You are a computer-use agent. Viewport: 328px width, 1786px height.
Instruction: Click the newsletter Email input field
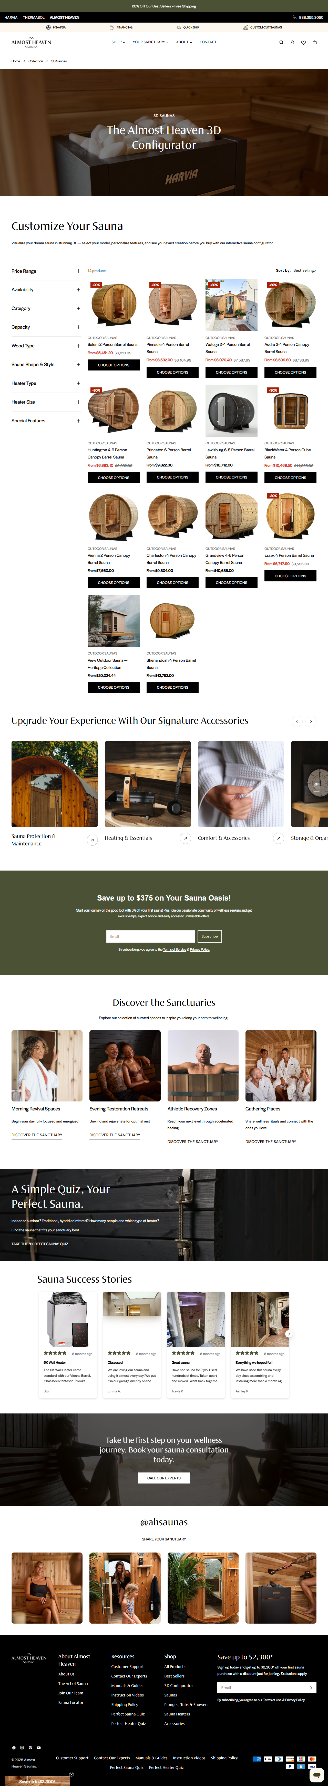tap(150, 936)
